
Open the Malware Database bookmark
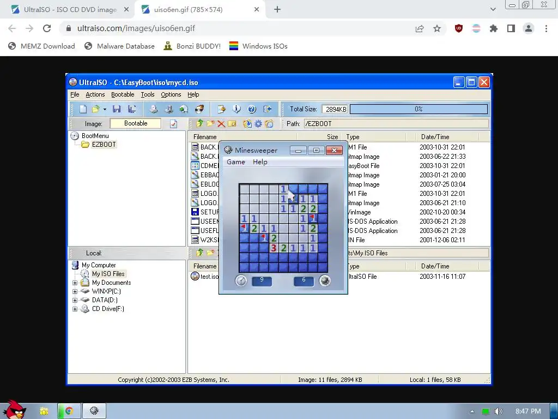pyautogui.click(x=119, y=46)
